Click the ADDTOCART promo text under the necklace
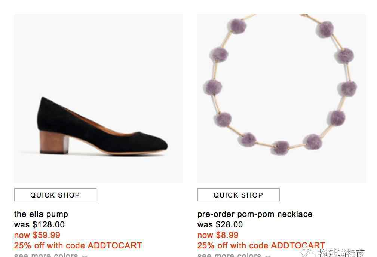The width and height of the screenshot is (377, 257). point(261,245)
